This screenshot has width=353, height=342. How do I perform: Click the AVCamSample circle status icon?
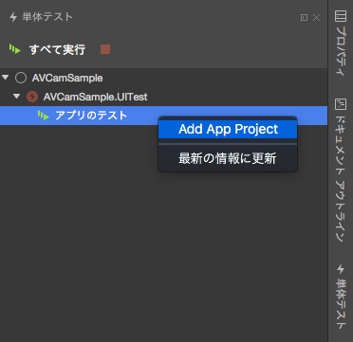(21, 78)
